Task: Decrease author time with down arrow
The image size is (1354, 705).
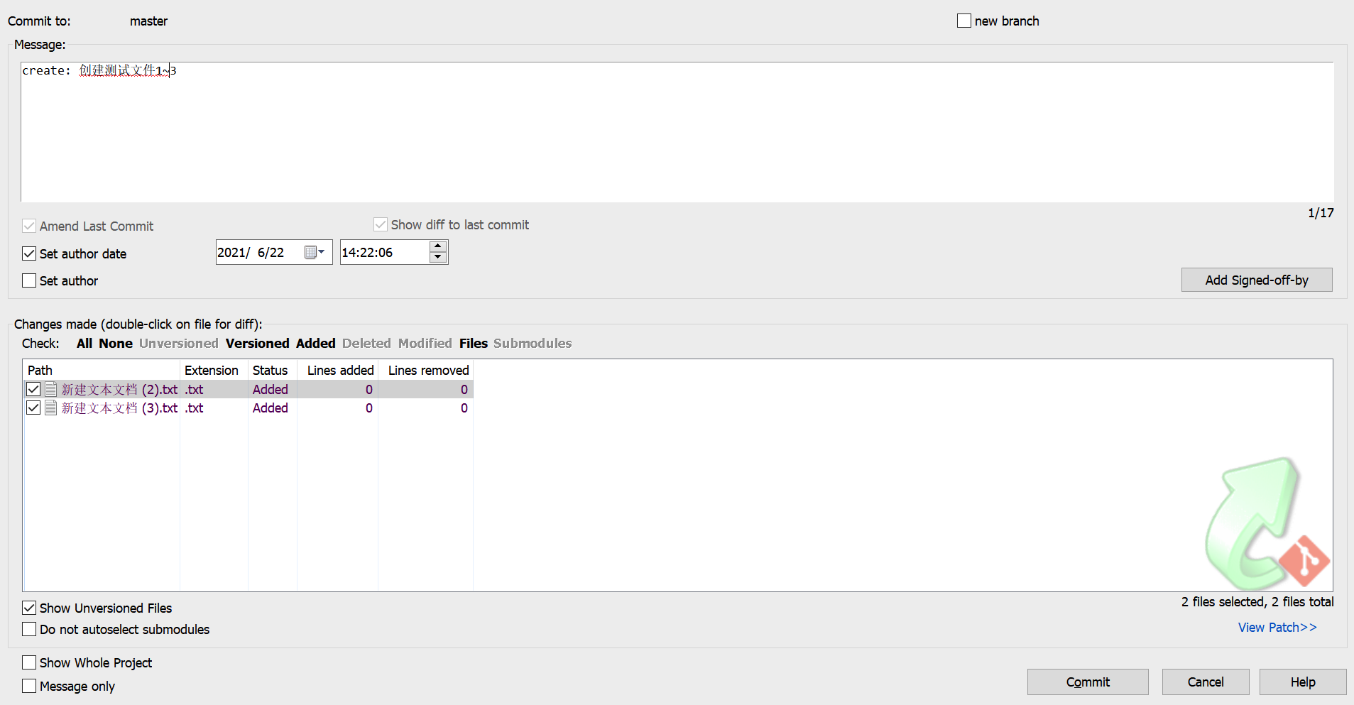Action: (x=438, y=258)
